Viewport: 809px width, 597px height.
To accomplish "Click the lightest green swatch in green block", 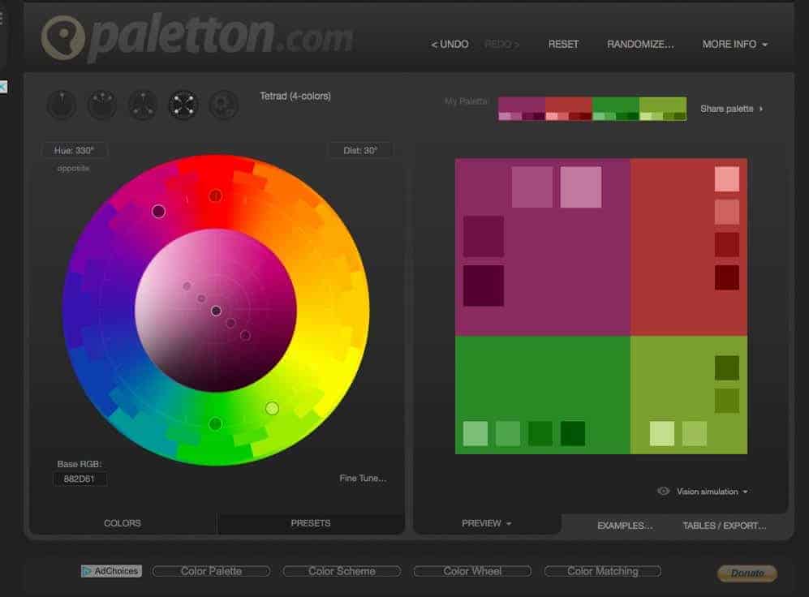I will [476, 434].
